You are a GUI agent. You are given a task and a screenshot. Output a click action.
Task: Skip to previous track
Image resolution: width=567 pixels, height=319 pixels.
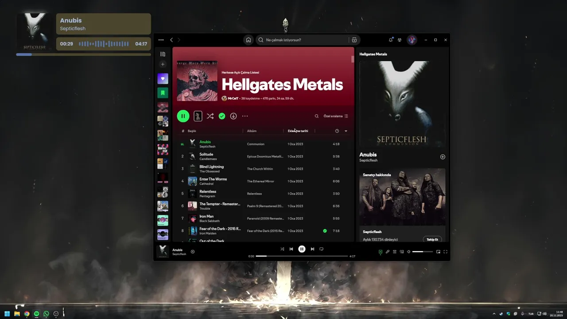(291, 249)
